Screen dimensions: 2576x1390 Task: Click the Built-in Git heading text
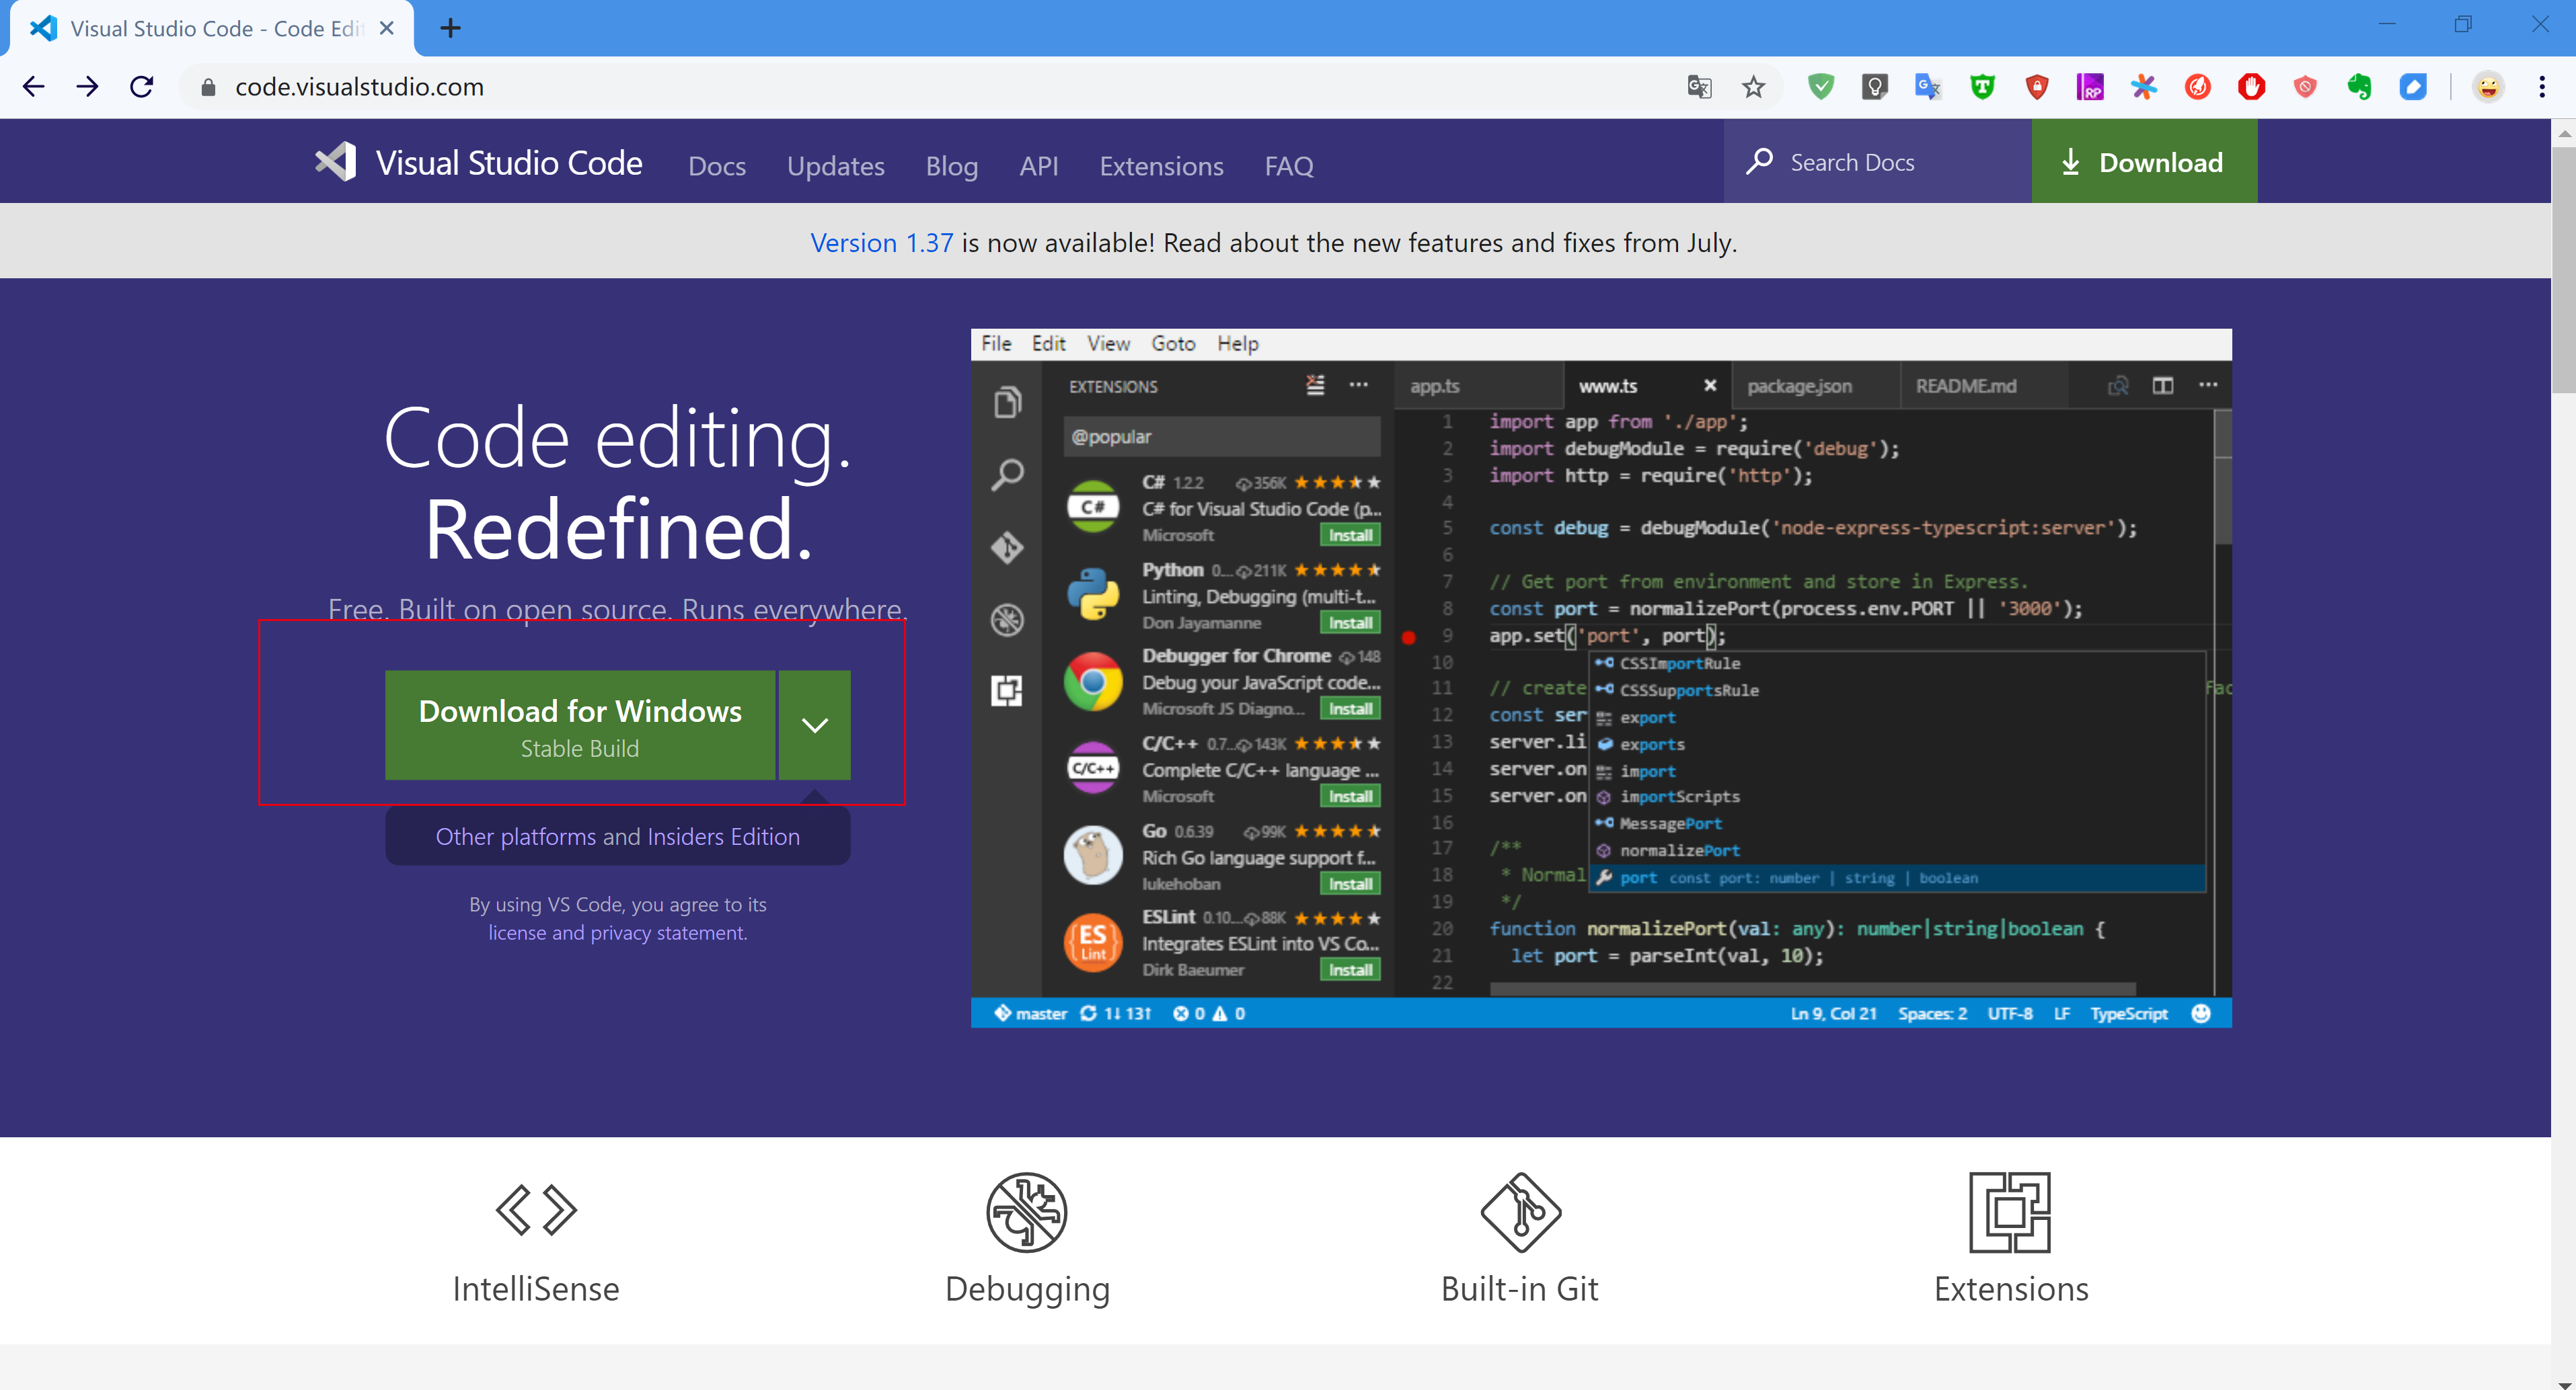point(1520,1289)
